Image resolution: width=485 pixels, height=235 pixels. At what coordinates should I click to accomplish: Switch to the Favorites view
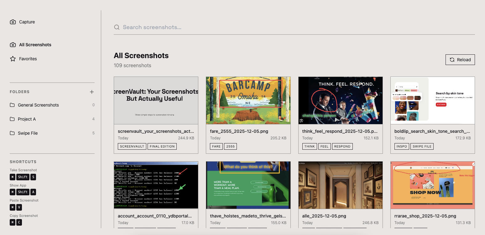[28, 58]
